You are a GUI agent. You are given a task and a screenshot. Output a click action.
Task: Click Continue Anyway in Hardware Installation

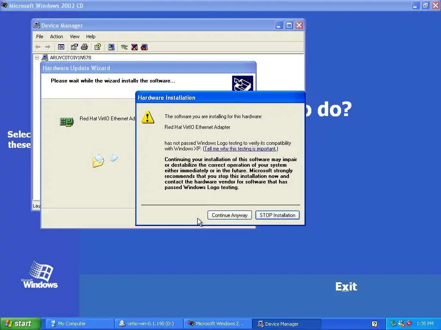[230, 215]
